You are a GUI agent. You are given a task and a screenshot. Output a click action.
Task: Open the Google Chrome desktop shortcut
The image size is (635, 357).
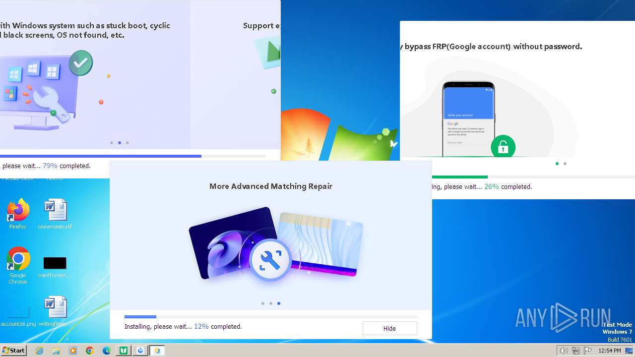(x=18, y=265)
